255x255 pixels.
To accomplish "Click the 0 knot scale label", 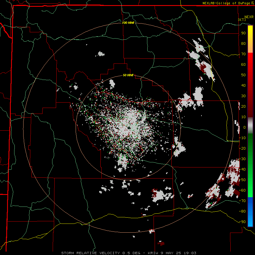I will coord(245,127).
